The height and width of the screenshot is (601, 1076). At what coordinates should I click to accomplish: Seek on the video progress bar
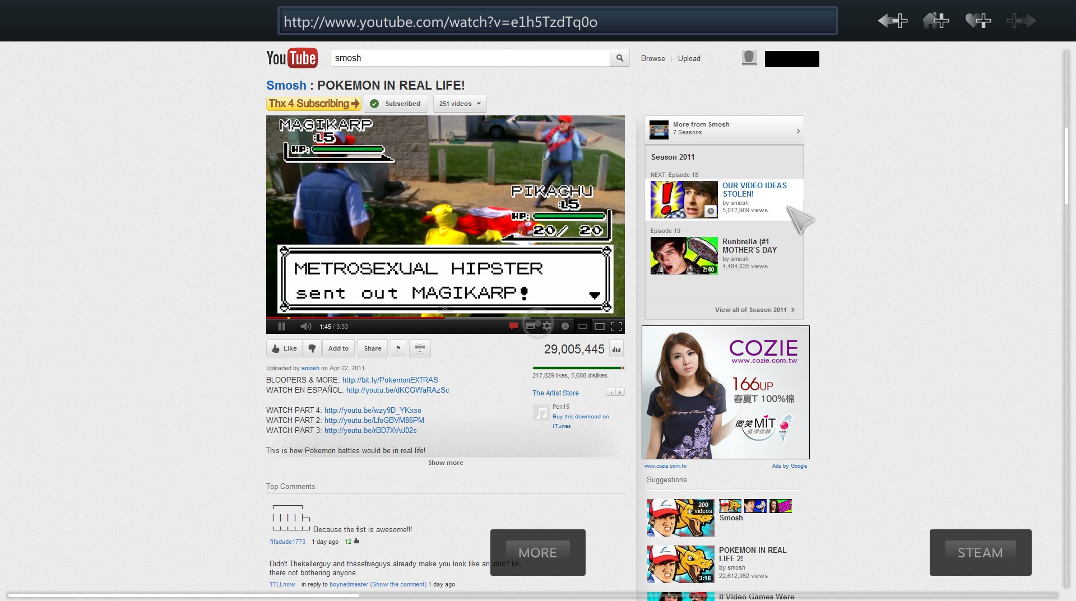point(446,318)
